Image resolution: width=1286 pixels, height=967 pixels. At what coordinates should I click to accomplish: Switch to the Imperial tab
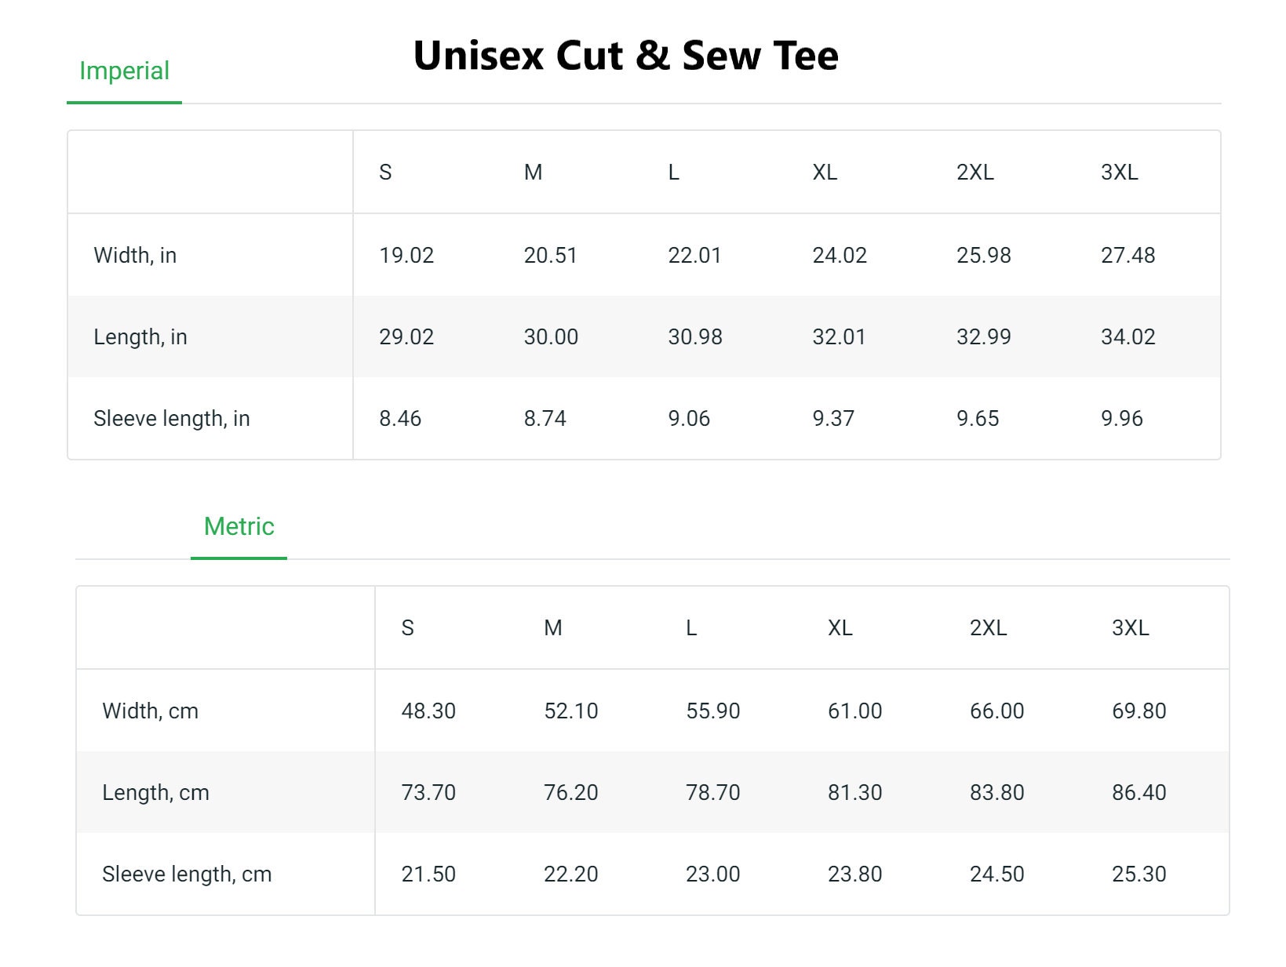(x=124, y=71)
